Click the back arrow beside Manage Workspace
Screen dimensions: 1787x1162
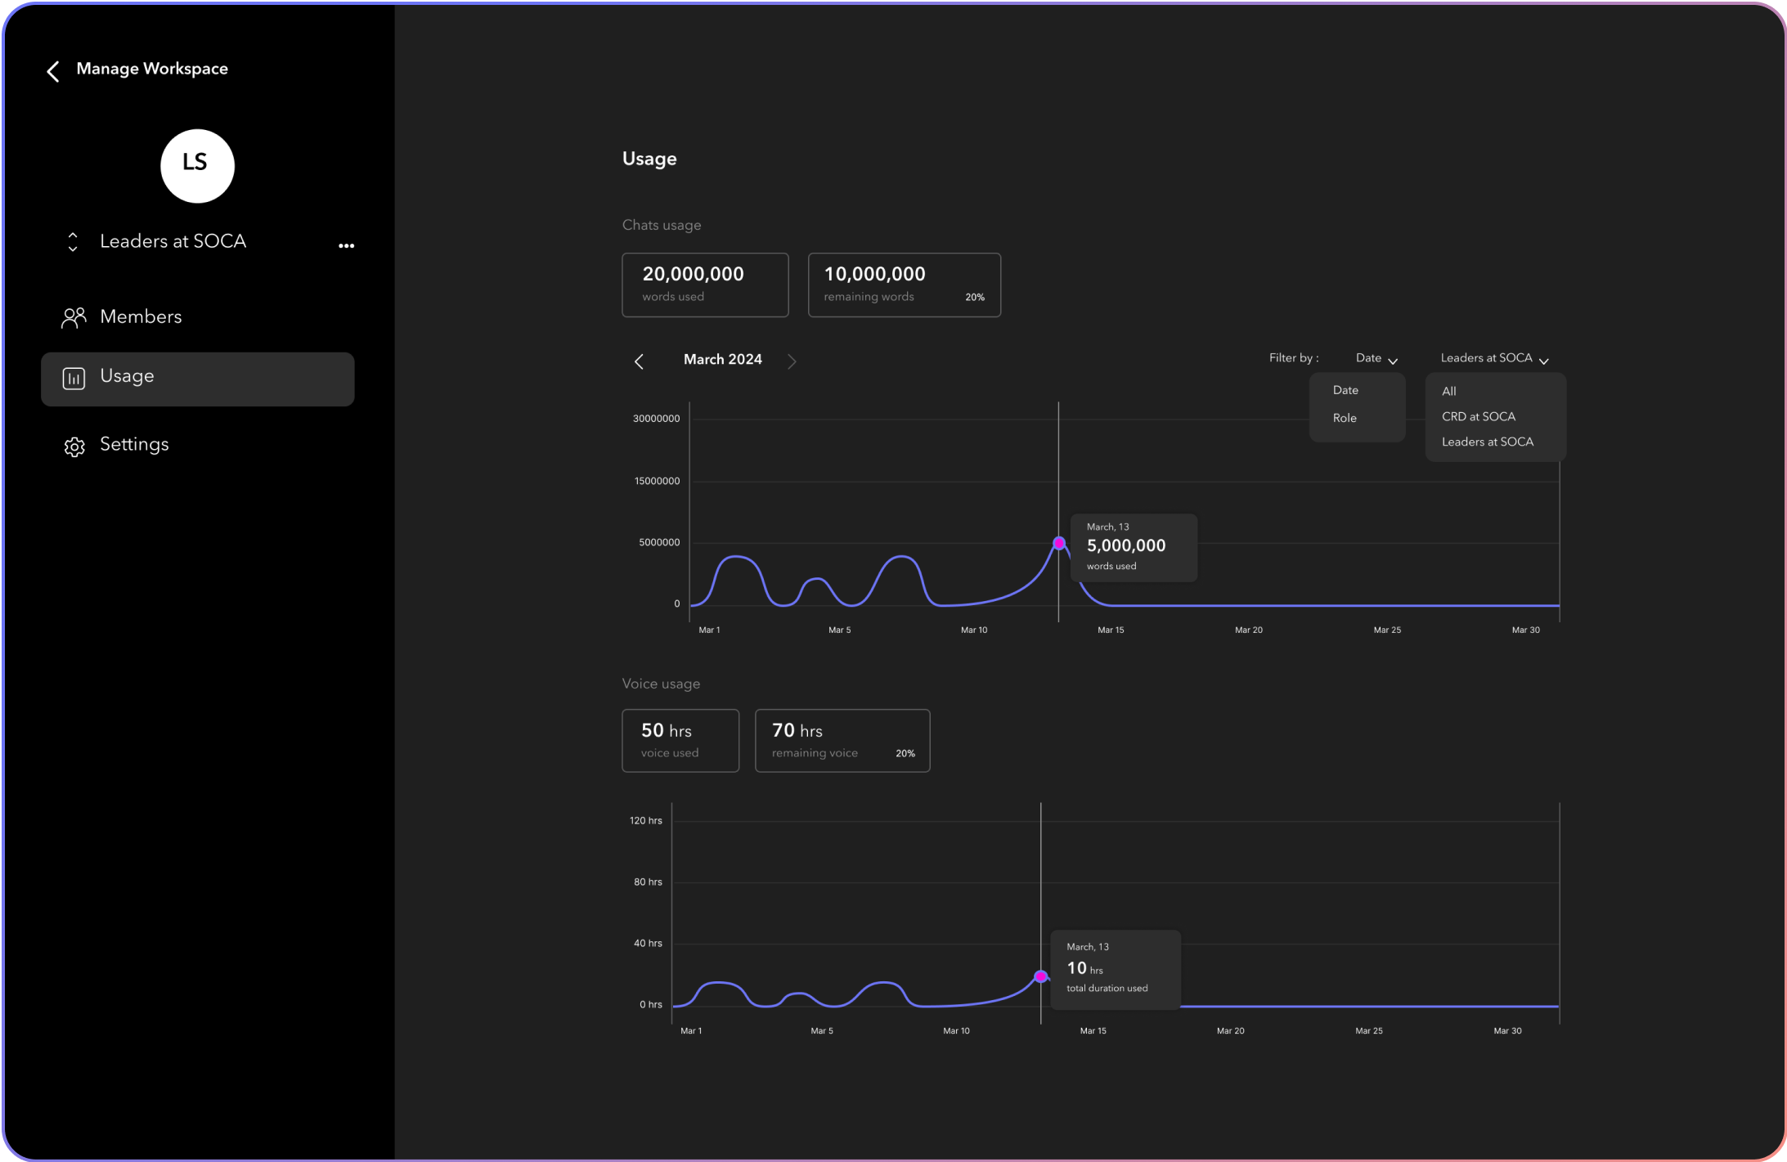53,71
